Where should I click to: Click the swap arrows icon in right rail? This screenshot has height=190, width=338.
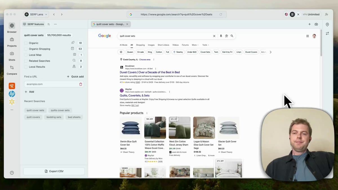click(x=327, y=33)
